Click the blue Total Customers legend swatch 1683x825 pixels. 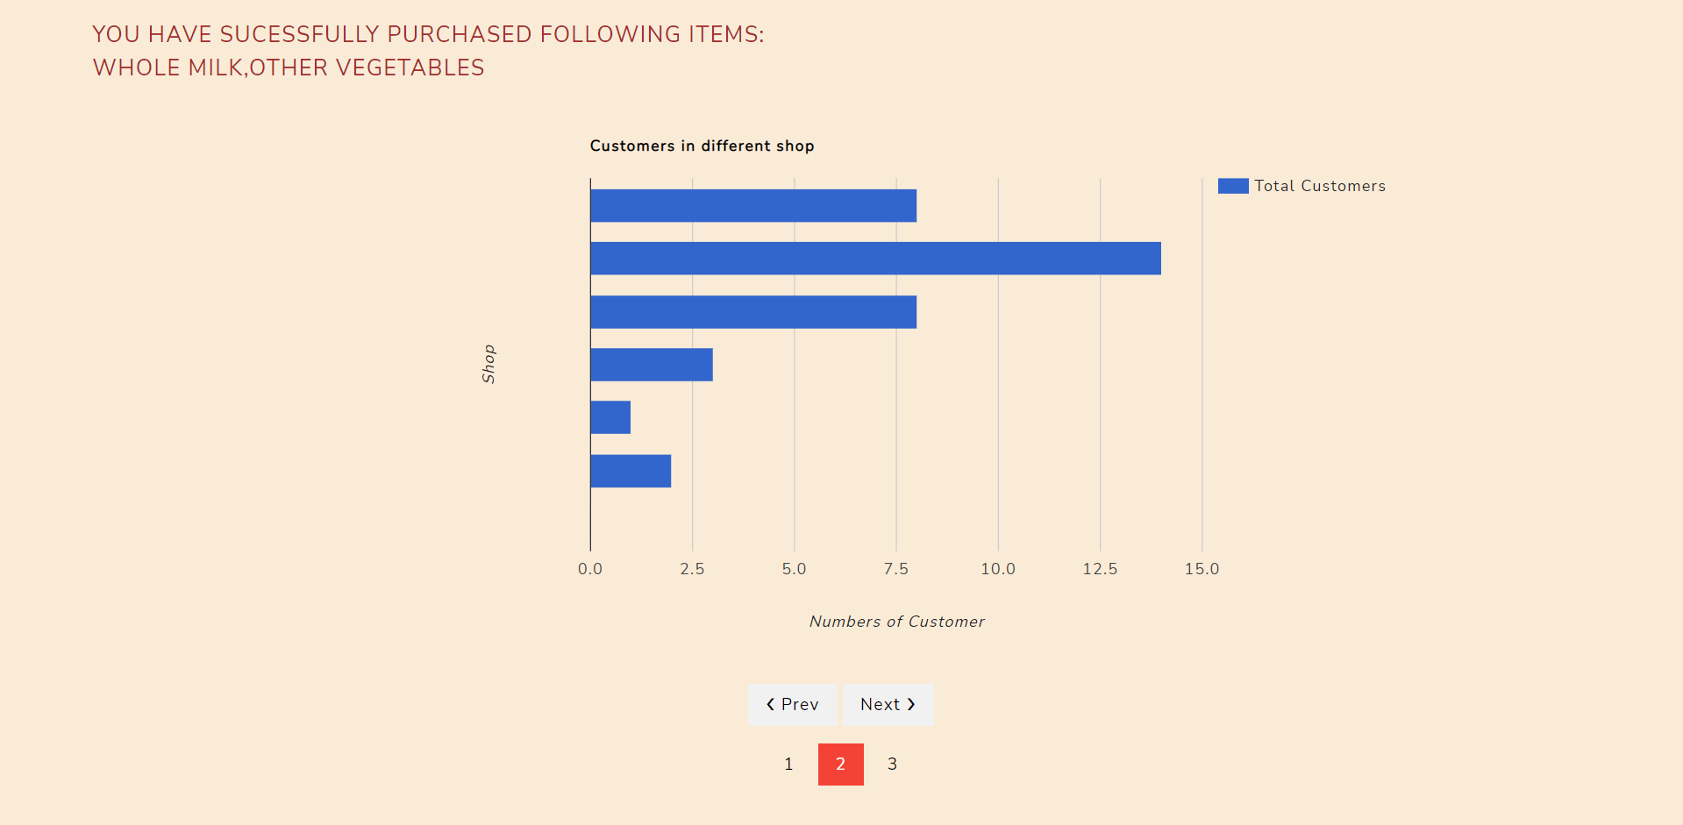coord(1232,185)
